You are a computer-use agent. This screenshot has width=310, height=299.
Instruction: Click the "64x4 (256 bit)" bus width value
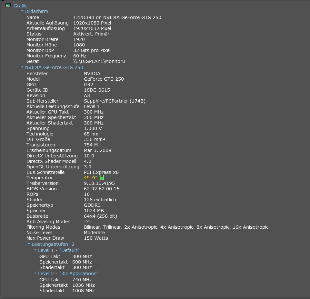(x=100, y=216)
